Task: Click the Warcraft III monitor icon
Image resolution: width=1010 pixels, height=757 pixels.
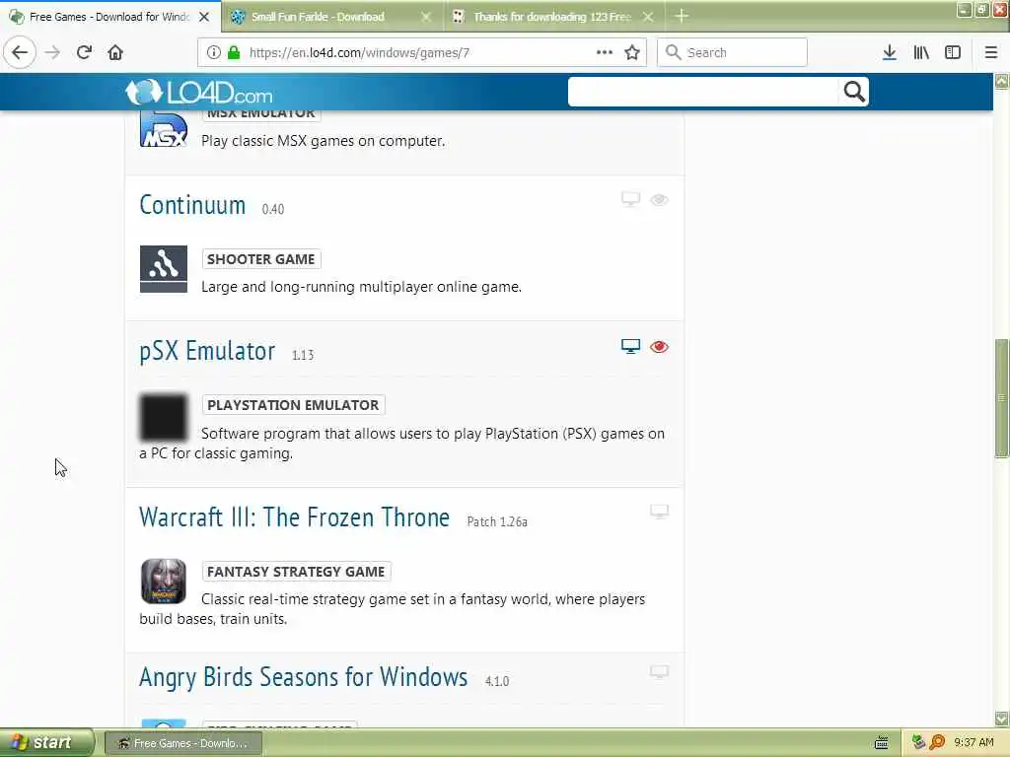Action: 659,512
